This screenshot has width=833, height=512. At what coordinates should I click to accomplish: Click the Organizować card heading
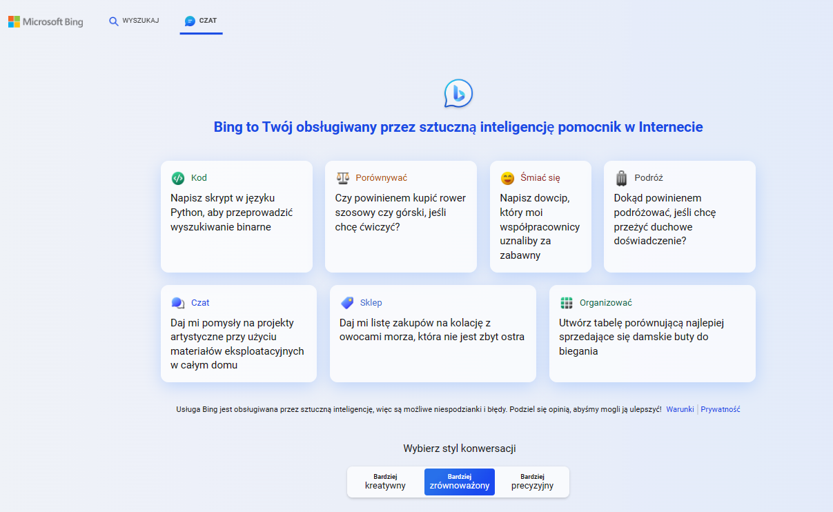[x=606, y=303]
